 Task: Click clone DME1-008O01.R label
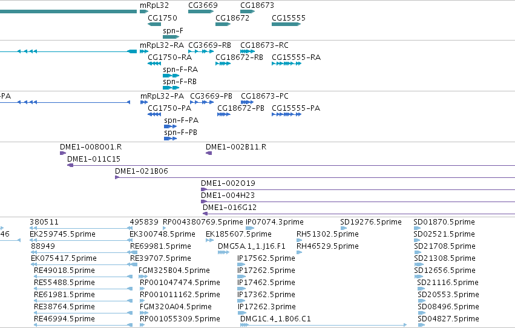coord(91,147)
